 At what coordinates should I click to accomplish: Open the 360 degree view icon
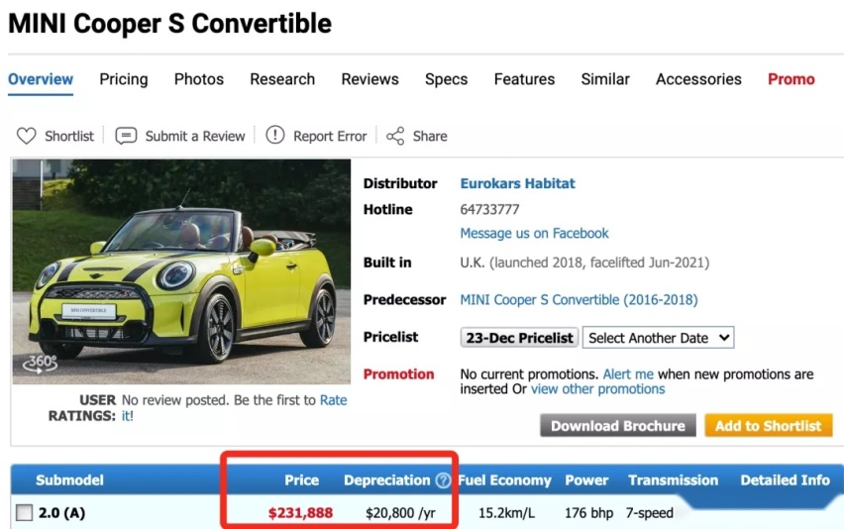[40, 364]
